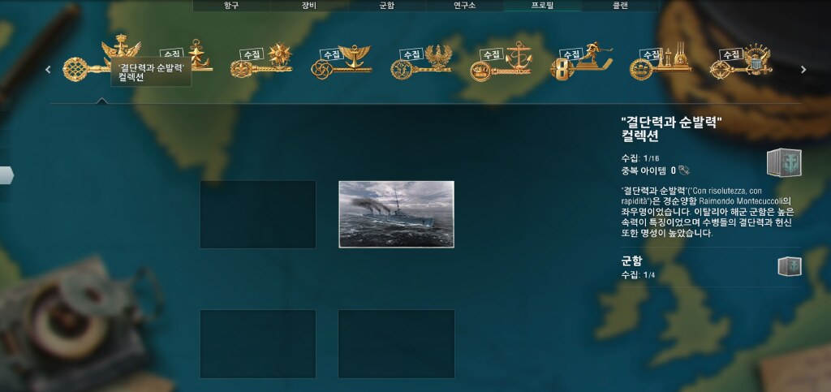831x392 pixels.
Task: Open the large anchor collection key
Action: pyautogui.click(x=501, y=62)
